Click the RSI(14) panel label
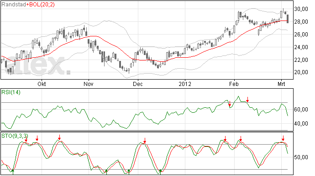315x176 pixels. (11, 92)
